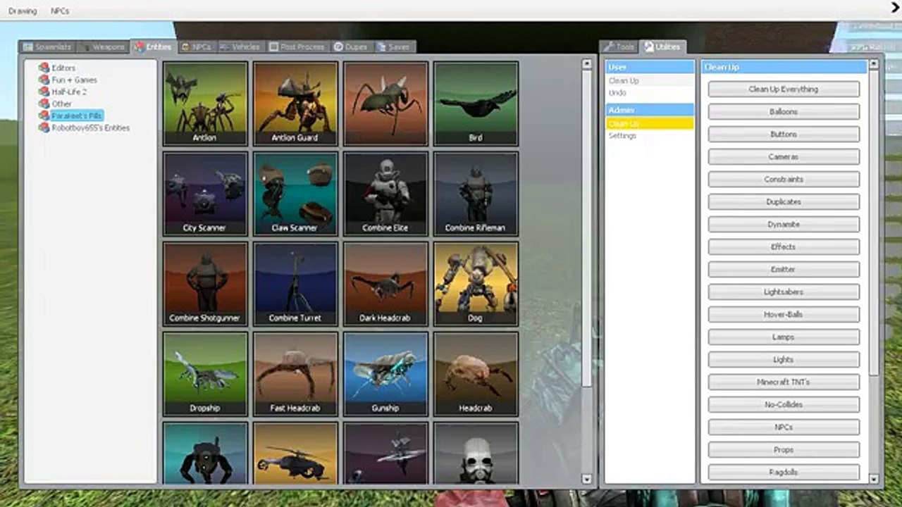Select the Dark Headcrab entity
Screen dimensions: 902x507
point(385,284)
